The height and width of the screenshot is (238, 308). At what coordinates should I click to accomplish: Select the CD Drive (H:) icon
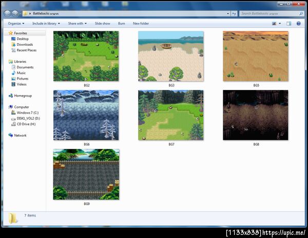[x=13, y=124]
